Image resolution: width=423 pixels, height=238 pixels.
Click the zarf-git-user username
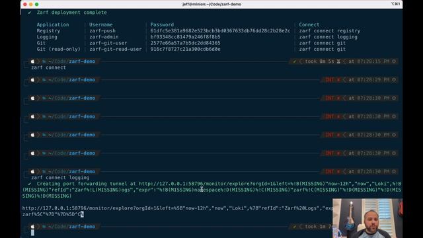[108, 43]
